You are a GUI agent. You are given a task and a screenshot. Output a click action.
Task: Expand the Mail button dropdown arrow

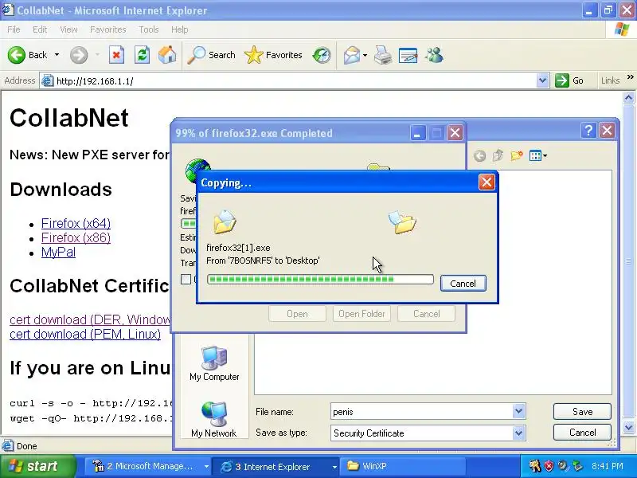365,55
